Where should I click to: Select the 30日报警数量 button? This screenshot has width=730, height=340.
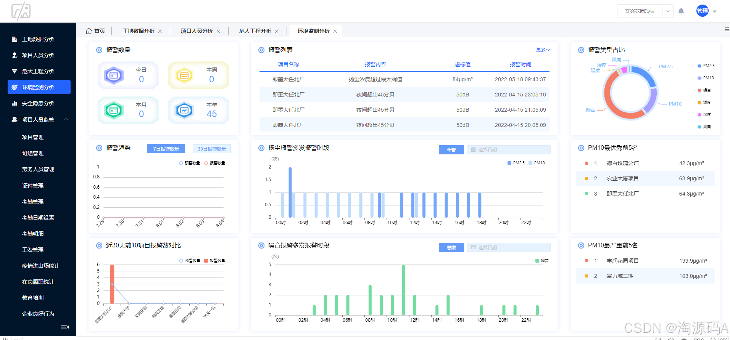pyautogui.click(x=212, y=149)
